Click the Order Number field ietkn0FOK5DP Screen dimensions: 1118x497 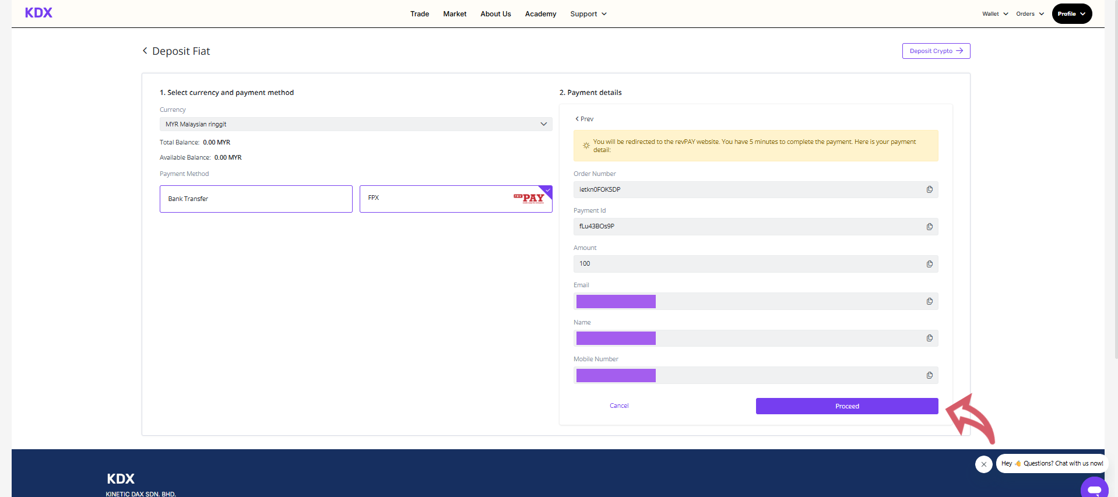click(x=755, y=189)
